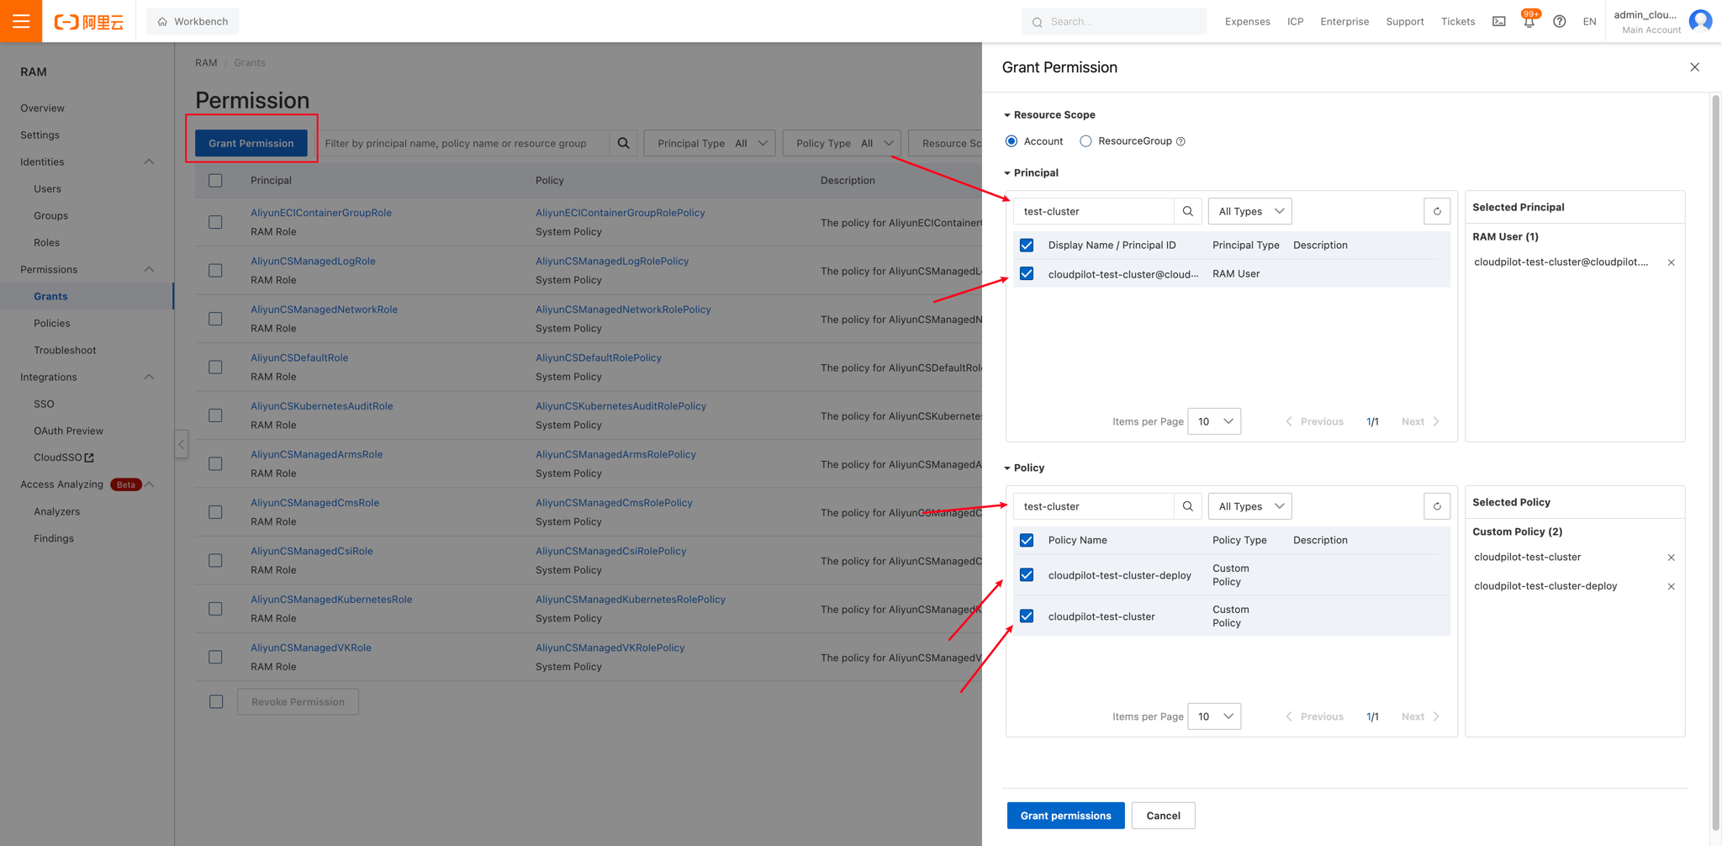Open the help question-mark icon

(x=1560, y=21)
